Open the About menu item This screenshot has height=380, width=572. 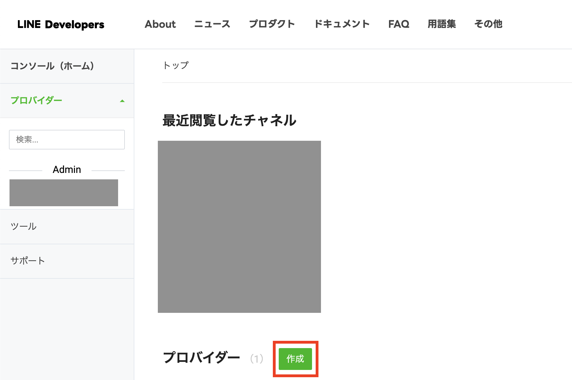[x=160, y=24]
